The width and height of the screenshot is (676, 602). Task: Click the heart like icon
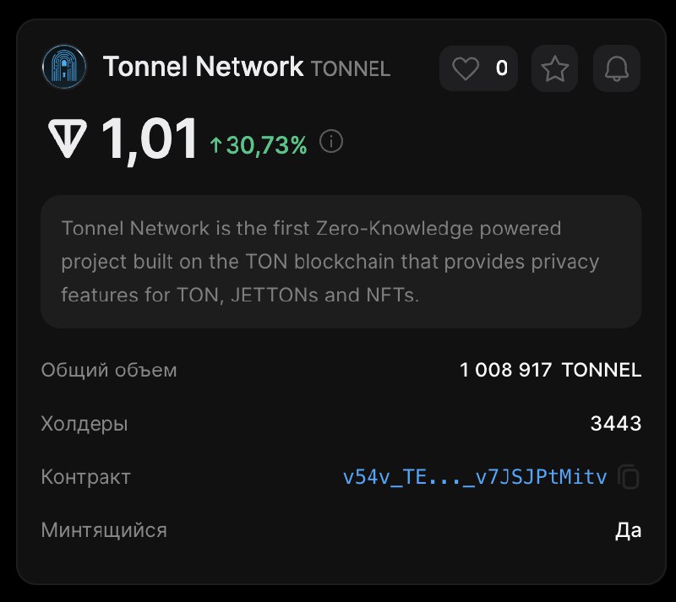466,68
